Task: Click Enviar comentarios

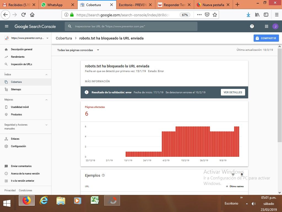Action: click(x=21, y=166)
